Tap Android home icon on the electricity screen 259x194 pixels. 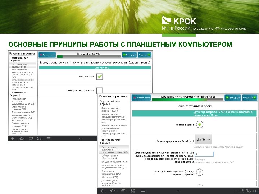click(x=22, y=138)
